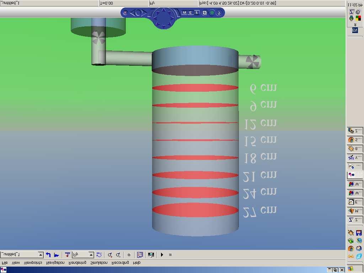Click the _untitled_1 status bar field

(49, 3)
